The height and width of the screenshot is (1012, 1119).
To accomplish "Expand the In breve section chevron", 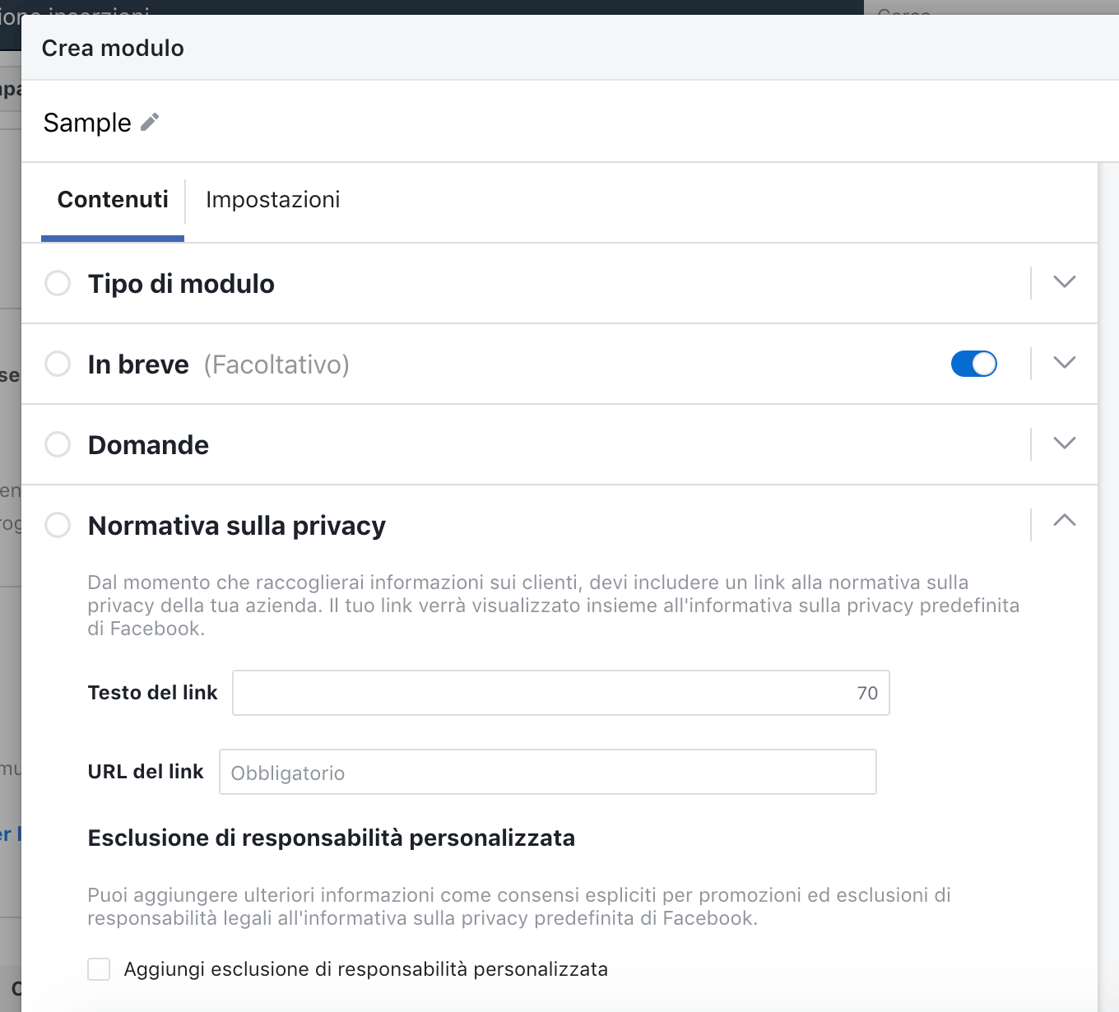I will 1064,363.
